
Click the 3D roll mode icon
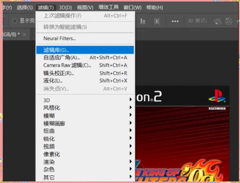click(x=228, y=21)
